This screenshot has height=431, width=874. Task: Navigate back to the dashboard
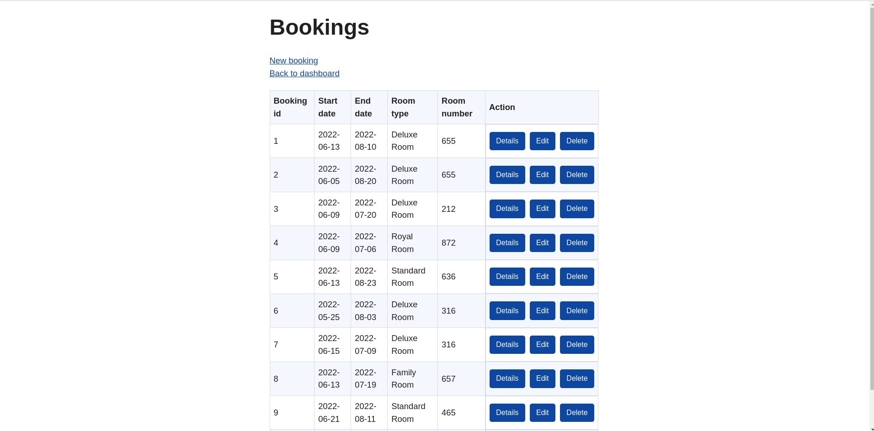pos(304,73)
